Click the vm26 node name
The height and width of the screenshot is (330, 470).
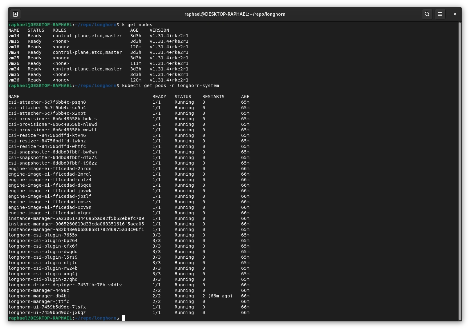tap(14, 63)
